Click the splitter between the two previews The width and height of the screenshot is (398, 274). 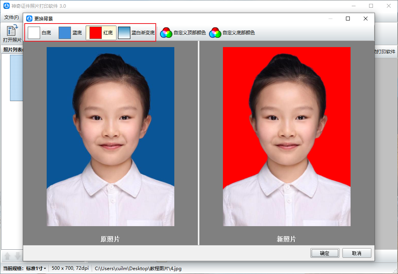(x=199, y=143)
